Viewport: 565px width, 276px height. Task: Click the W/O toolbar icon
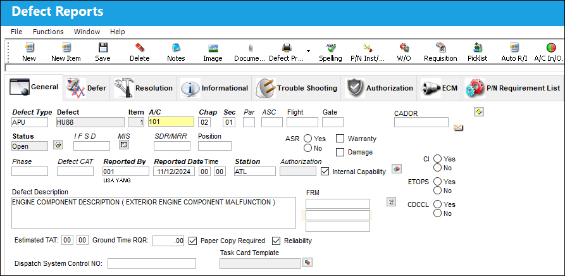point(404,47)
